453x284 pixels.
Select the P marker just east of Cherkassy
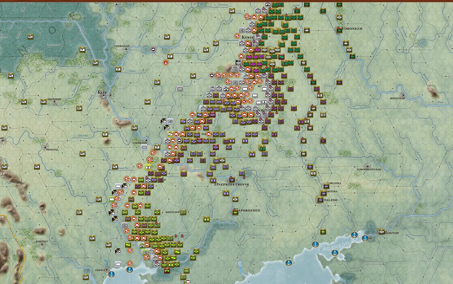tap(157, 147)
